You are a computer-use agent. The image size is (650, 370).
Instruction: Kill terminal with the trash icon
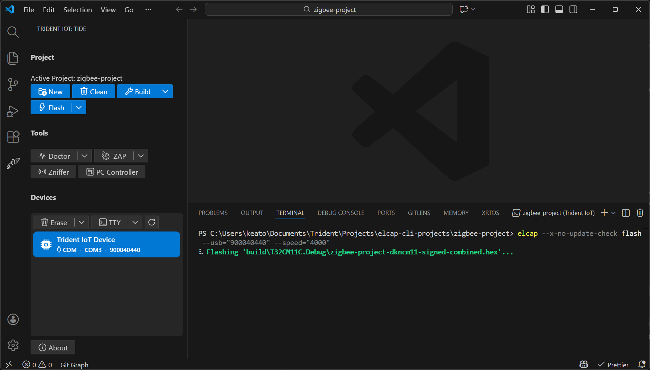point(640,213)
